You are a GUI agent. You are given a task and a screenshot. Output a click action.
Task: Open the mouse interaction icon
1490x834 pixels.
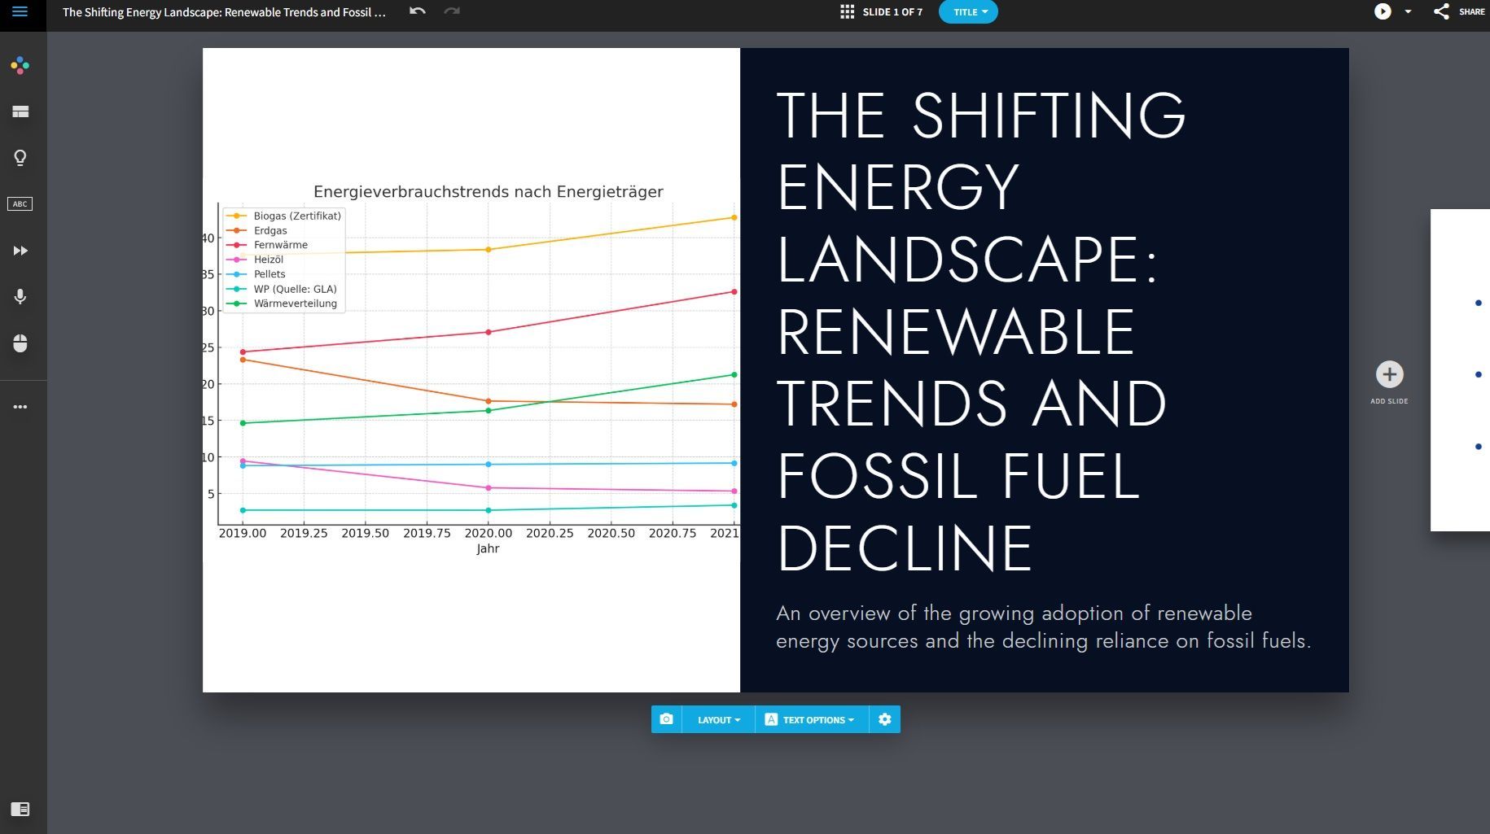[20, 343]
